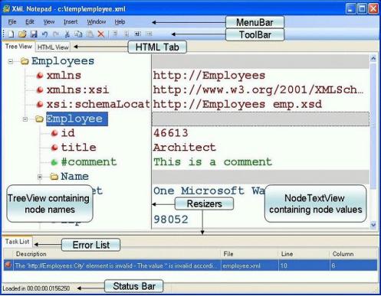Screen dimensions: 381x296
Task: Click the vertical scrollbar down arrow
Action: pos(373,225)
